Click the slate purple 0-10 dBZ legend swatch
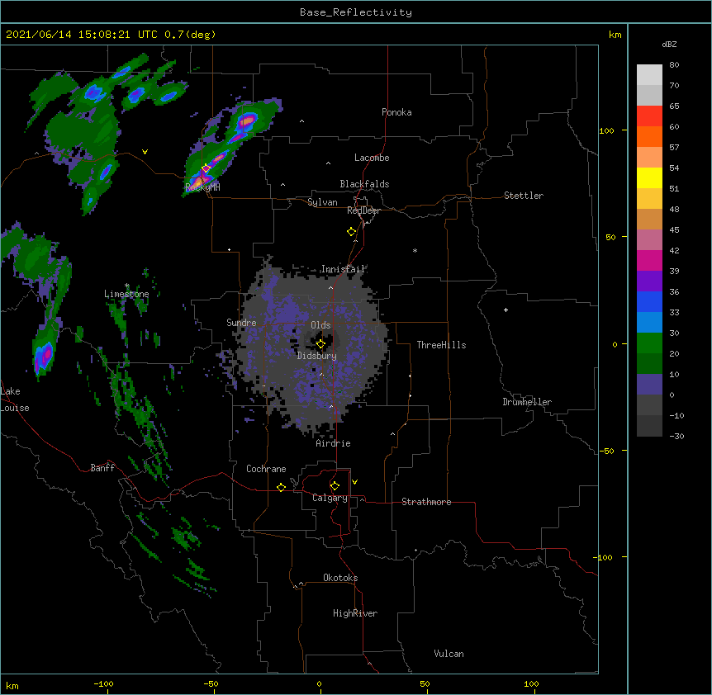 (x=649, y=385)
